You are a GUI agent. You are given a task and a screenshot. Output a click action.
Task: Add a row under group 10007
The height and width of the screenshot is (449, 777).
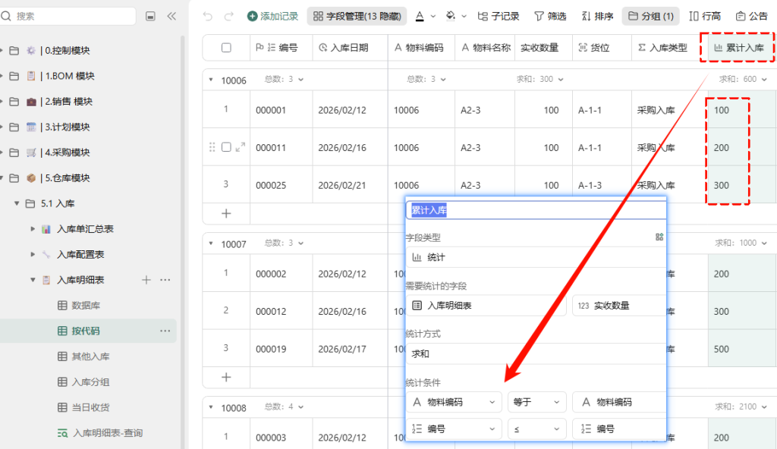tap(226, 377)
